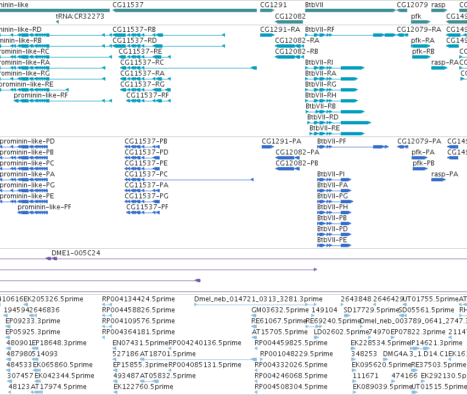
Task: Select transcript CG11537-RD
Action: pyautogui.click(x=134, y=41)
